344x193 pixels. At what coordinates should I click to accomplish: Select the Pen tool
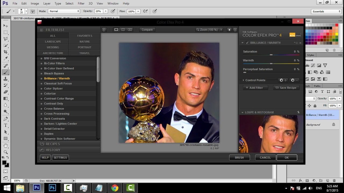[6, 119]
